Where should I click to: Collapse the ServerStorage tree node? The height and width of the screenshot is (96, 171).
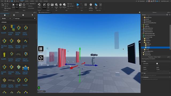pyautogui.click(x=142, y=37)
